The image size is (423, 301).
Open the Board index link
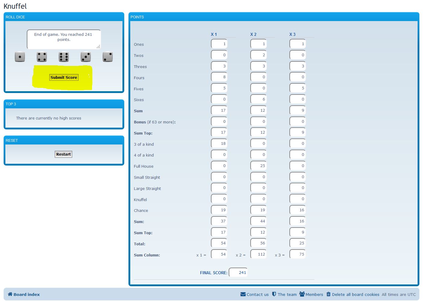(x=26, y=294)
